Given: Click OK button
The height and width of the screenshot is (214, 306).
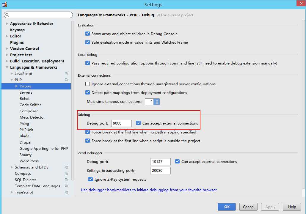Looking at the screenshot, I should (x=227, y=207).
